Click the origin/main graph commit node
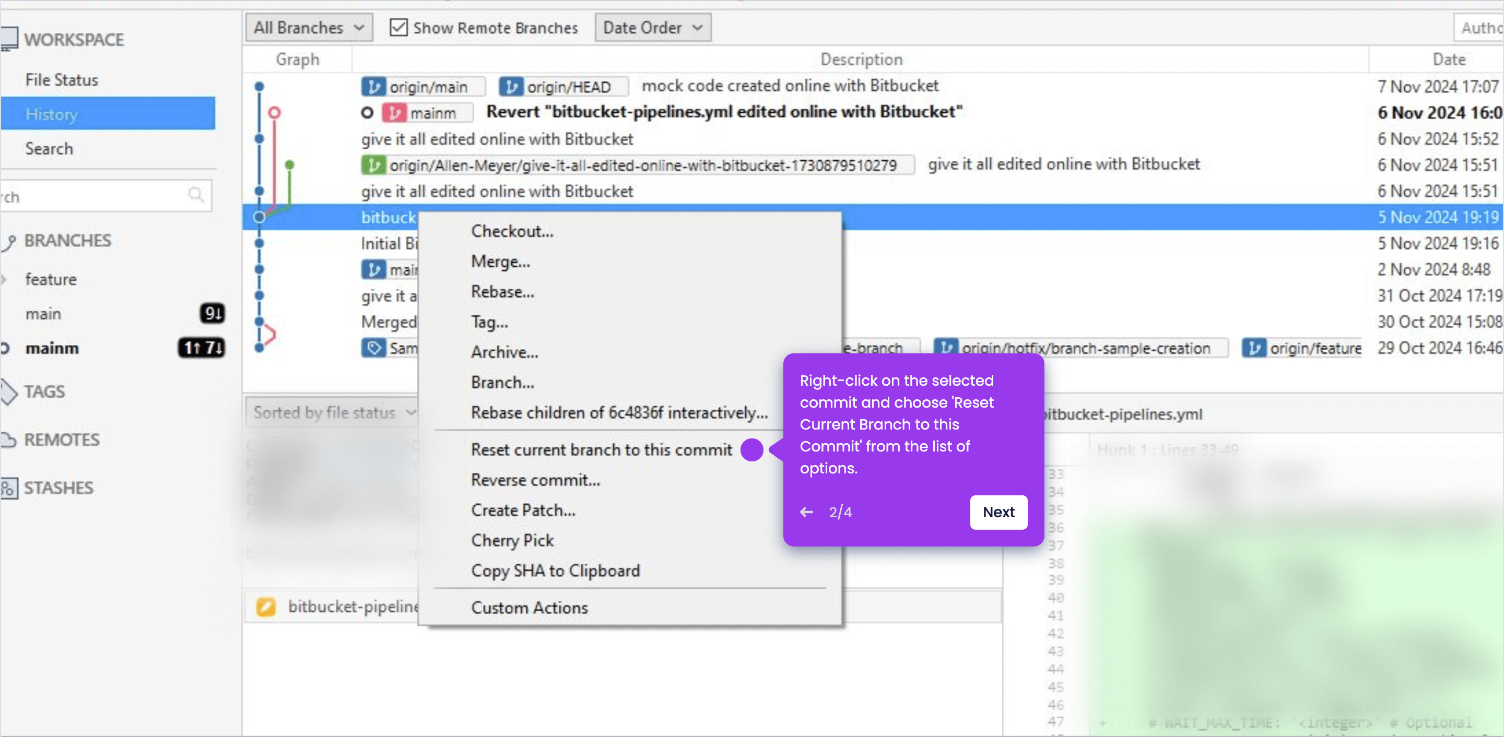1504x737 pixels. click(x=260, y=86)
